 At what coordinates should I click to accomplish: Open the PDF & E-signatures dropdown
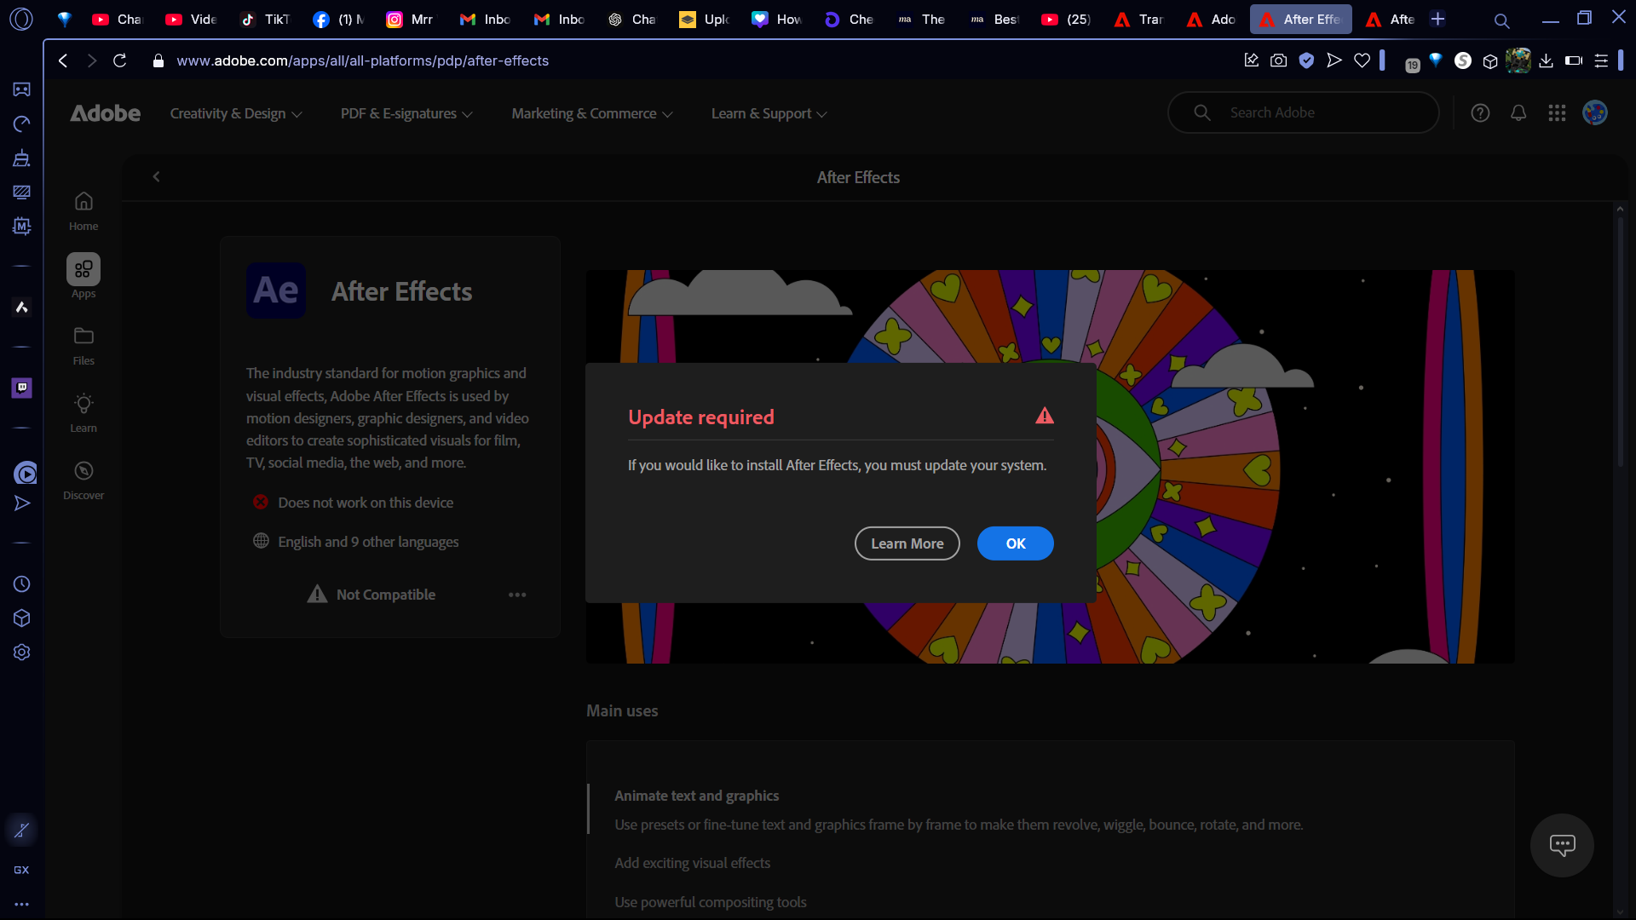click(406, 113)
